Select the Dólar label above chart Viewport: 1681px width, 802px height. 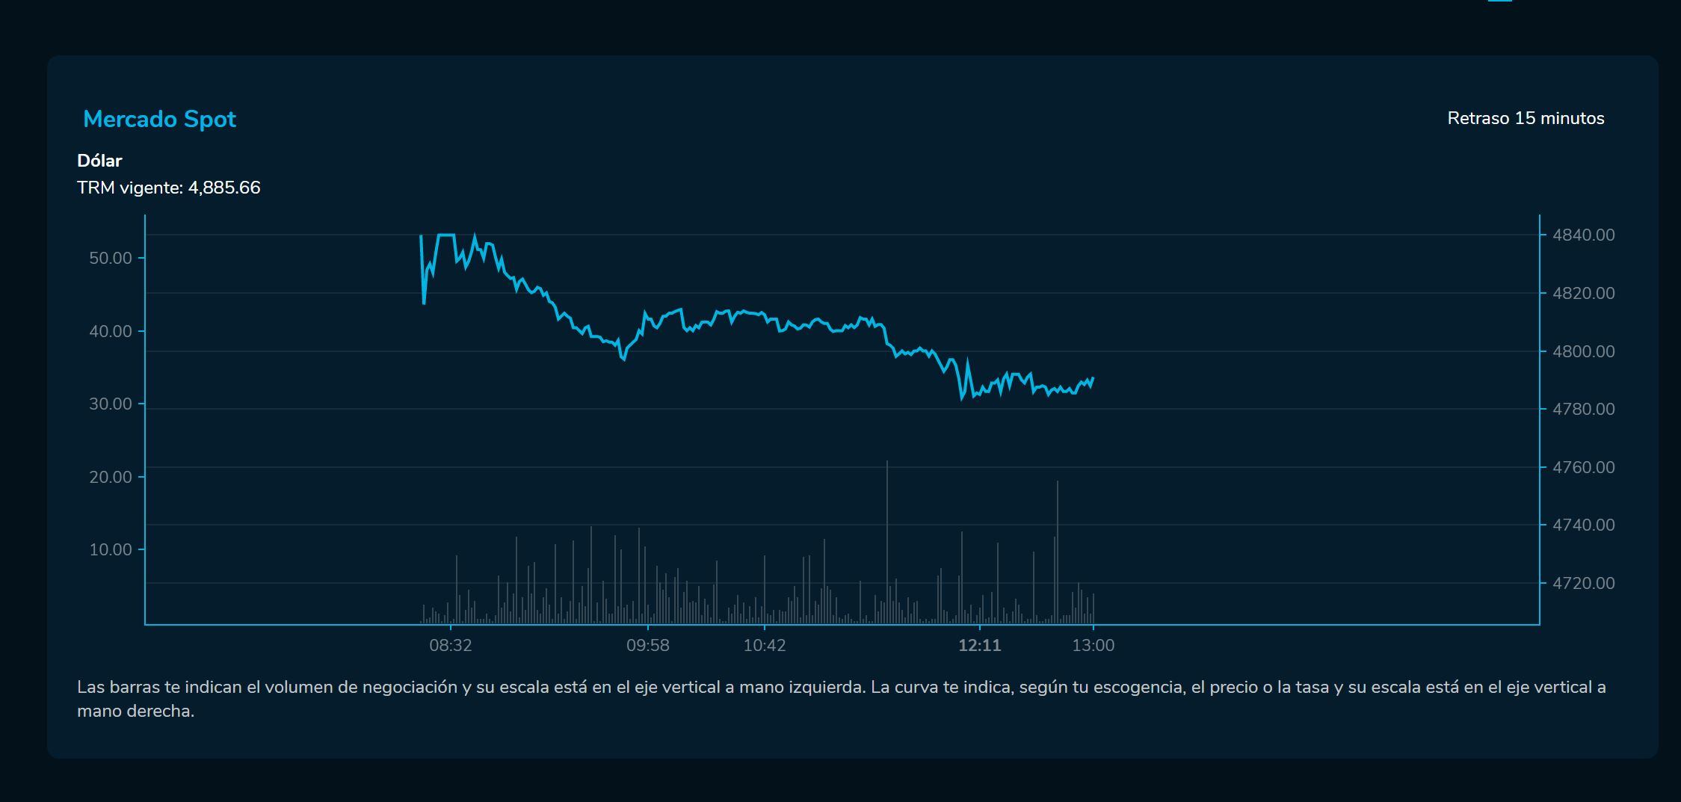coord(99,161)
